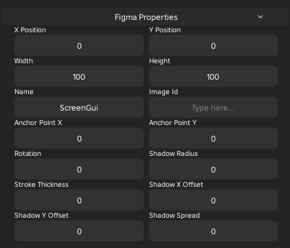Select the Stroke Thickness input
This screenshot has height=248, width=290.
79,200
